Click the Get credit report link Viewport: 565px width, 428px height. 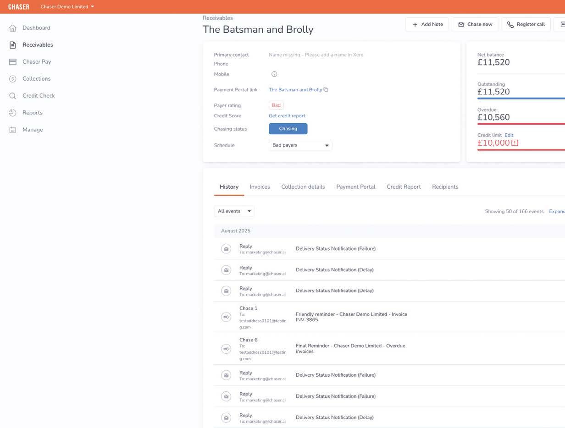pyautogui.click(x=287, y=116)
